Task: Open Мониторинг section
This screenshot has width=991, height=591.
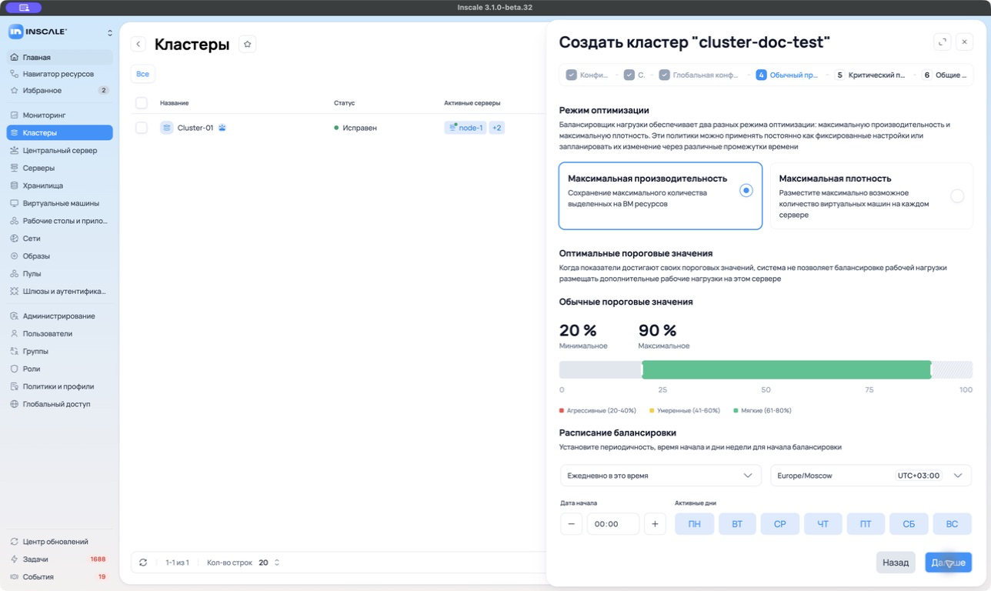Action: [59, 115]
